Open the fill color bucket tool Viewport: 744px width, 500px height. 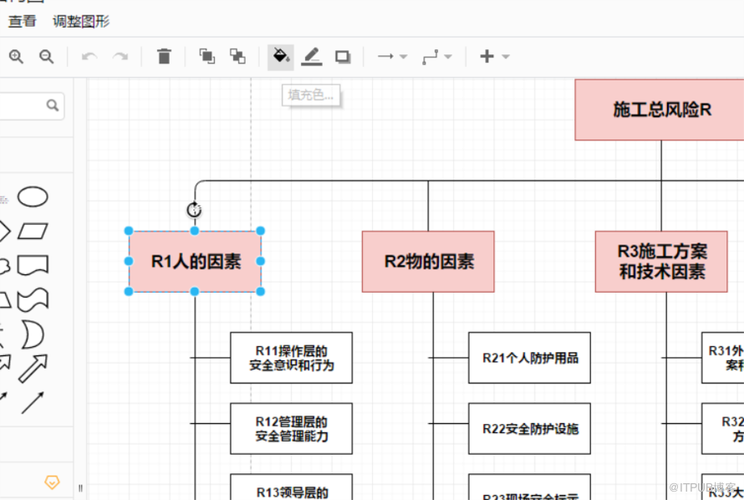click(x=281, y=57)
